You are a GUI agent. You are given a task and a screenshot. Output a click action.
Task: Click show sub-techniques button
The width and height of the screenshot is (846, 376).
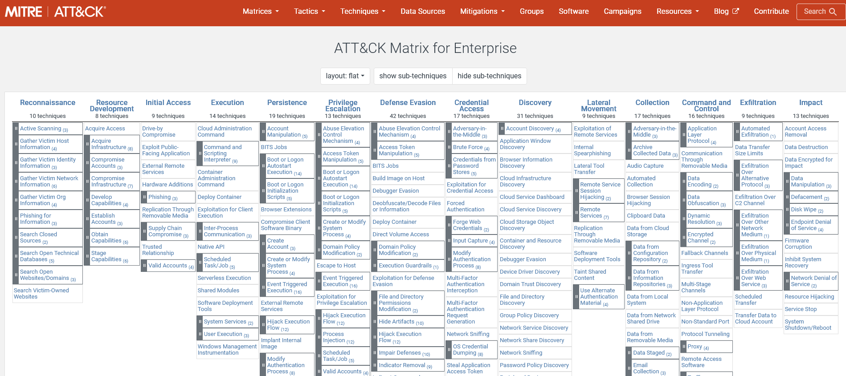[413, 76]
